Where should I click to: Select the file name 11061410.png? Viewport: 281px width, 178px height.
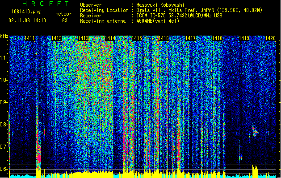[25, 12]
